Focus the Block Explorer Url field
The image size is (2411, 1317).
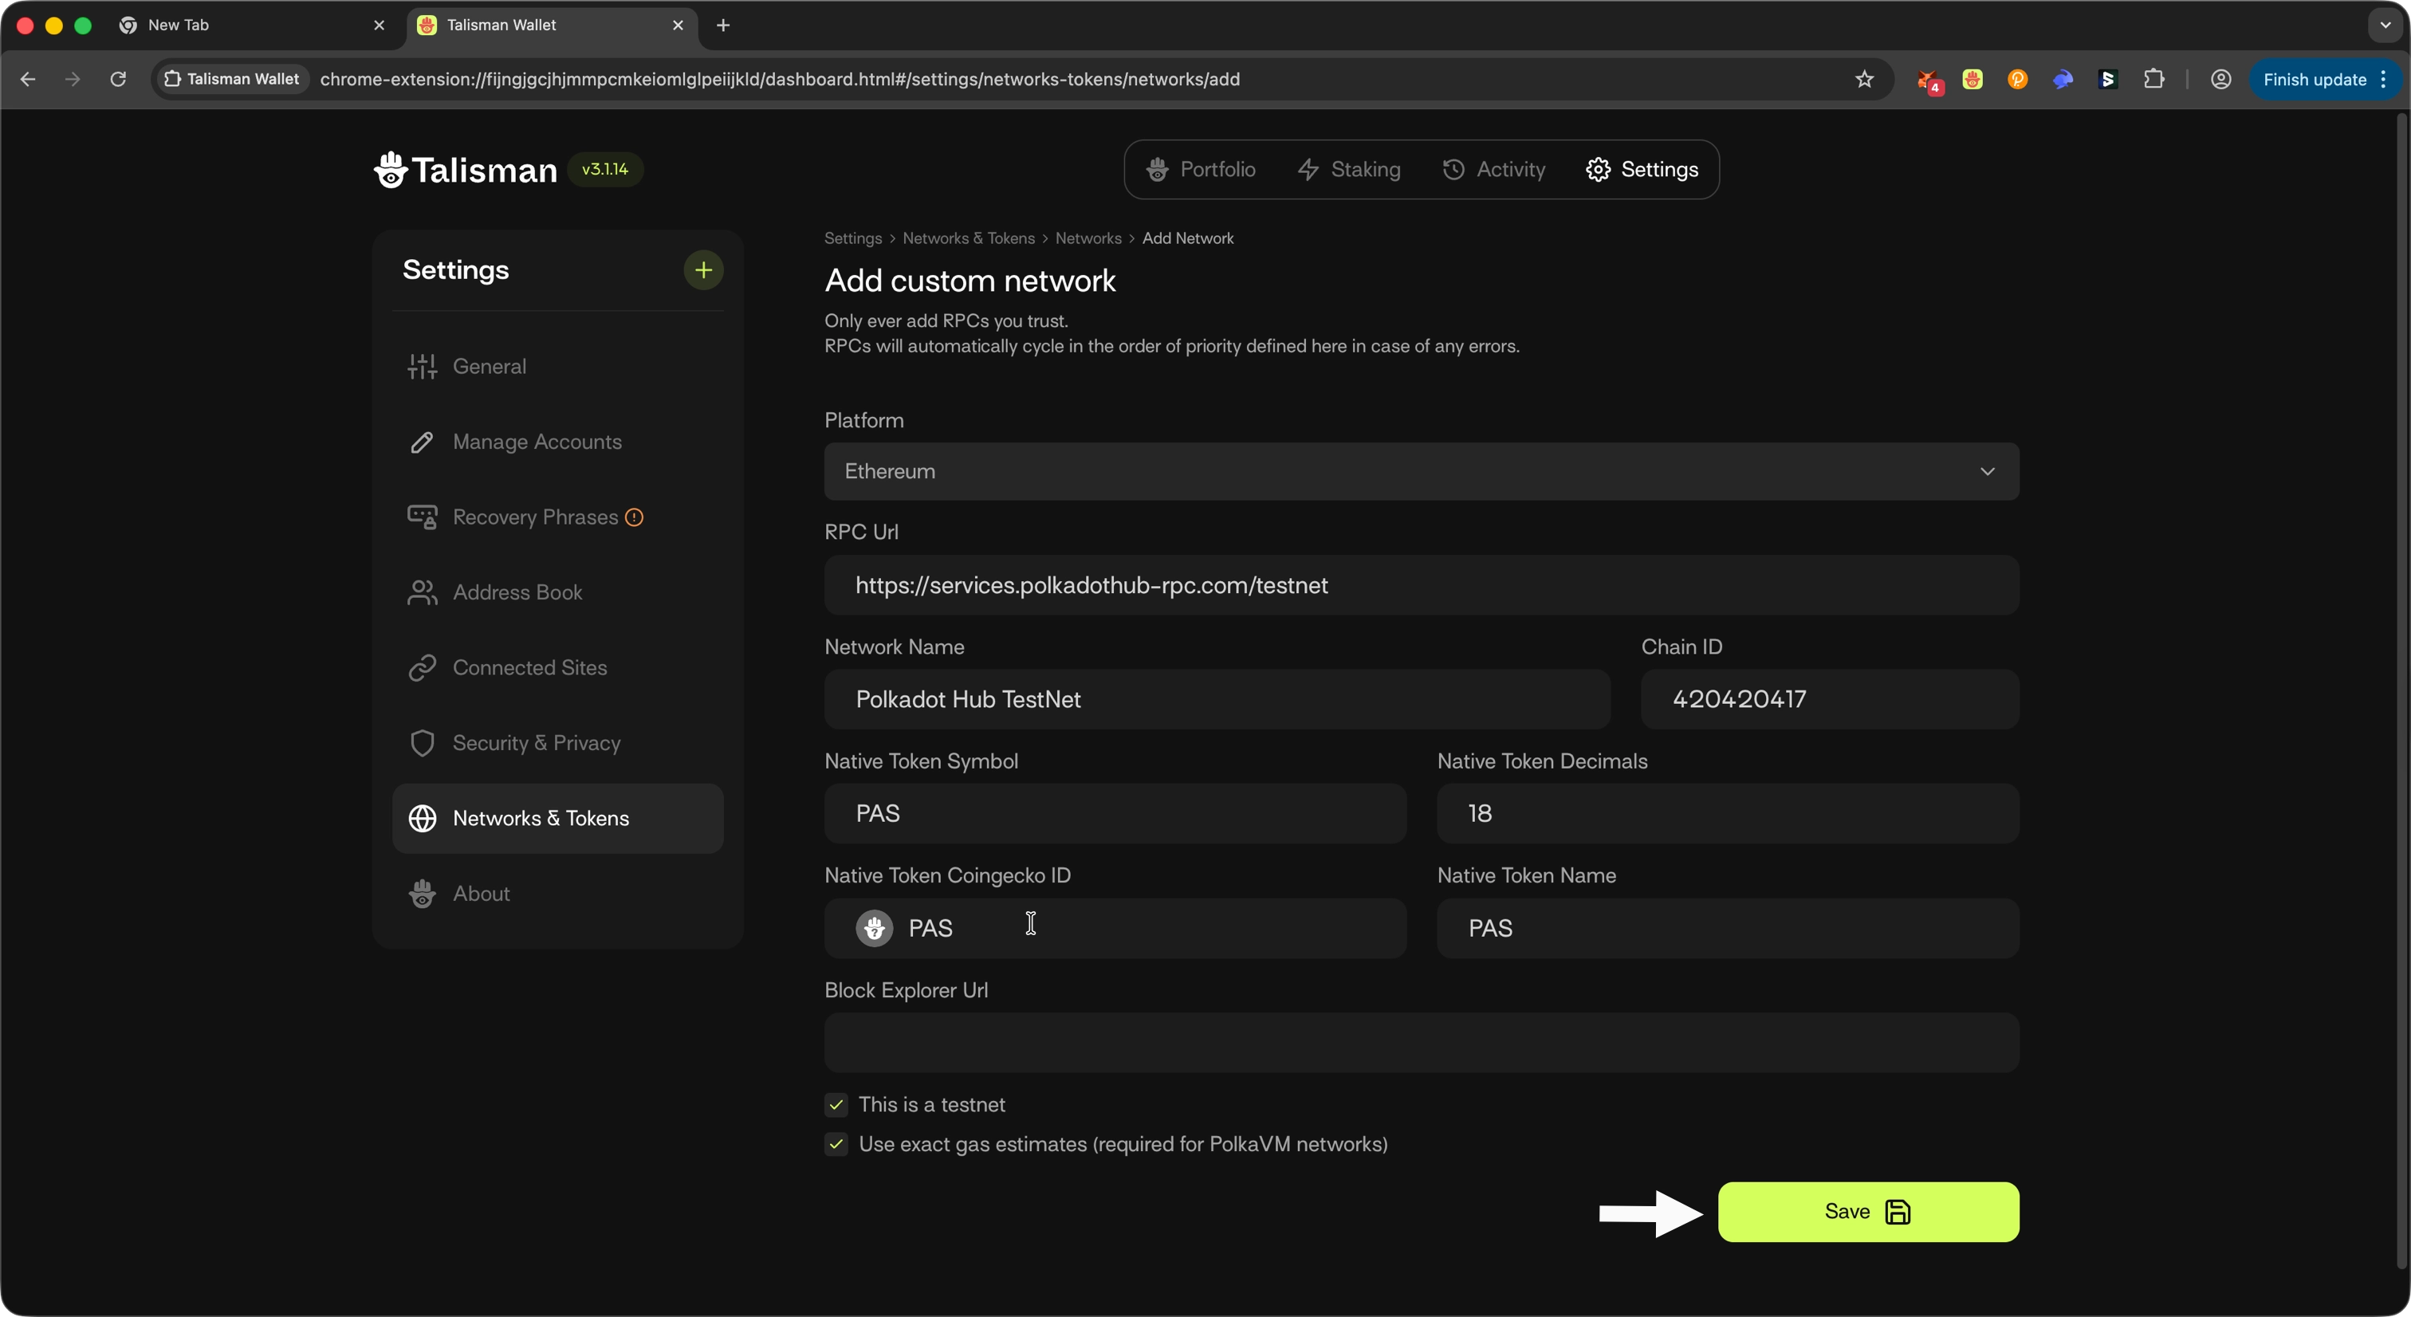point(1421,1042)
